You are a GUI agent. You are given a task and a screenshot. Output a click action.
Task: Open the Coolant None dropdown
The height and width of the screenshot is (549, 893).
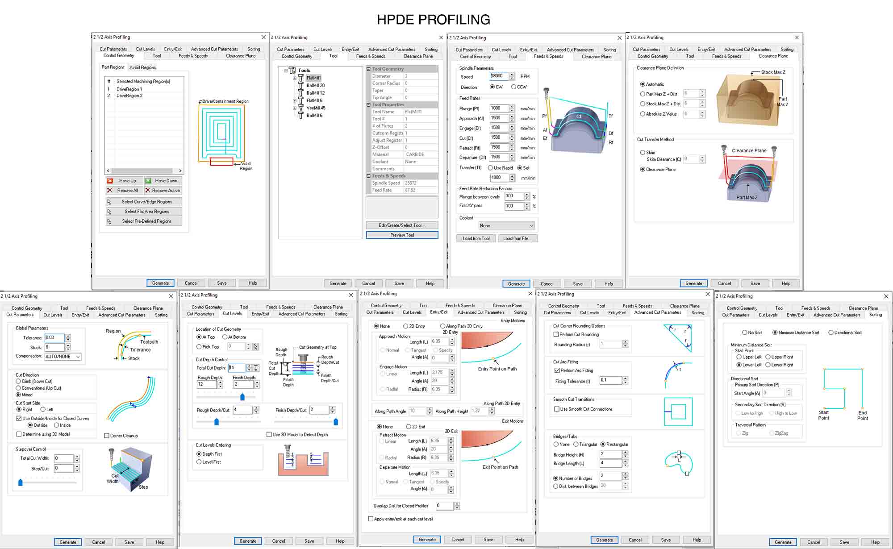[x=506, y=226]
